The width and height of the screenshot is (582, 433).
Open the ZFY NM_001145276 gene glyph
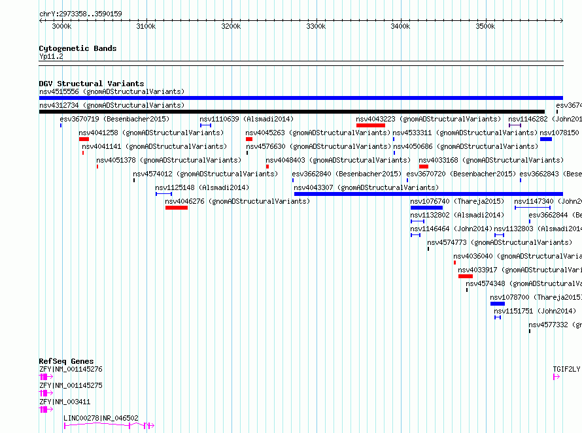[x=46, y=377]
